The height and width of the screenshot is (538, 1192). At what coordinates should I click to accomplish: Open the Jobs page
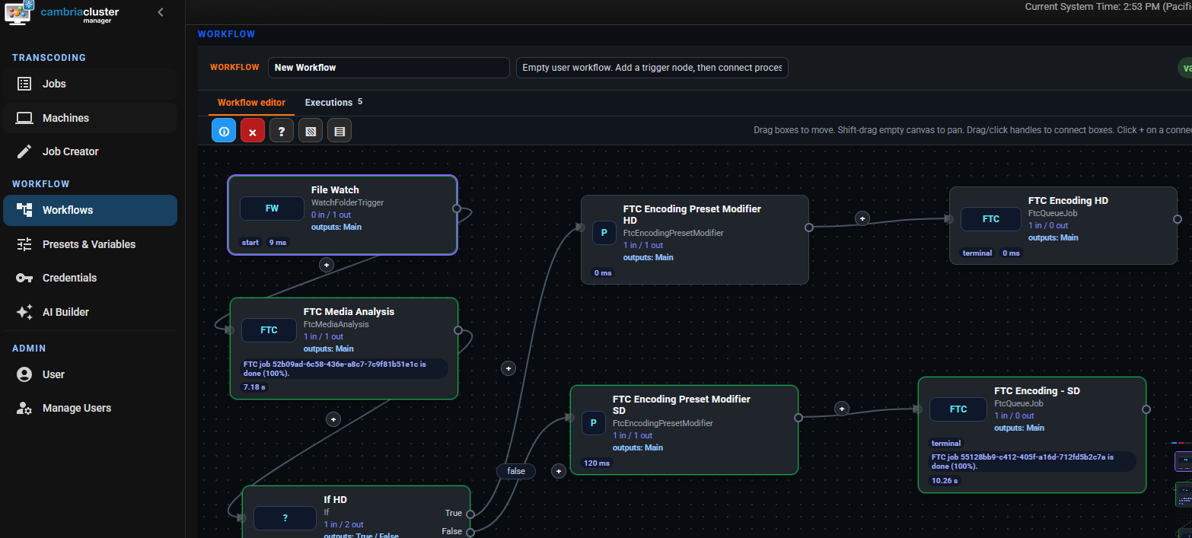pos(90,84)
